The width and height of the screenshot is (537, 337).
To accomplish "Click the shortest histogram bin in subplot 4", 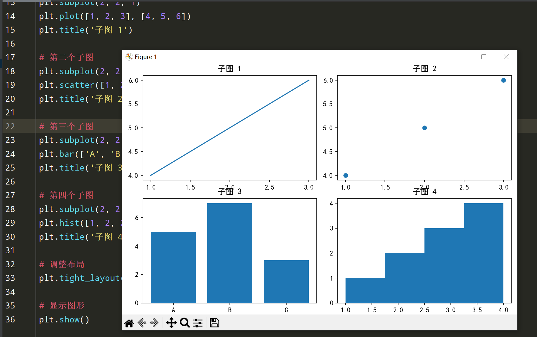I will coord(365,290).
